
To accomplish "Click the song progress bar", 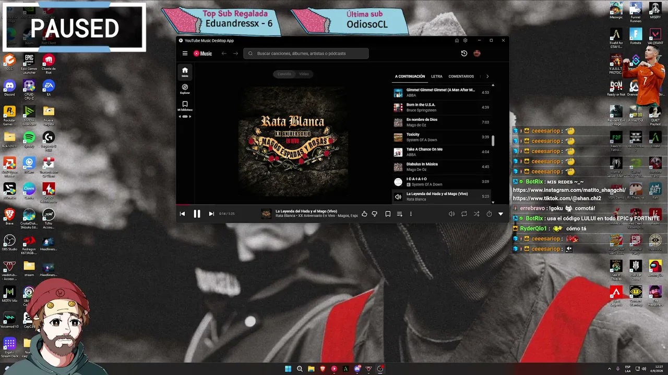I will pos(342,205).
